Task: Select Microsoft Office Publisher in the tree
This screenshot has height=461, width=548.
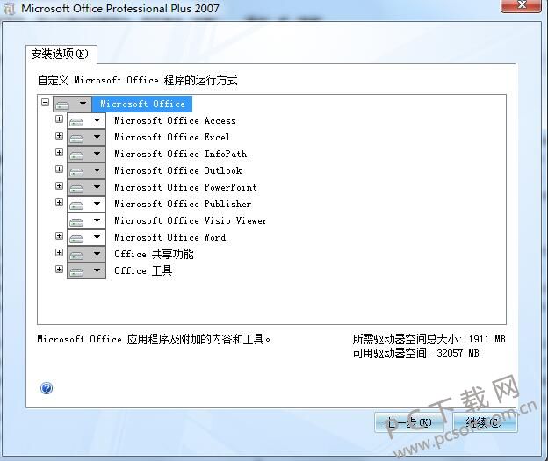Action: [x=183, y=204]
